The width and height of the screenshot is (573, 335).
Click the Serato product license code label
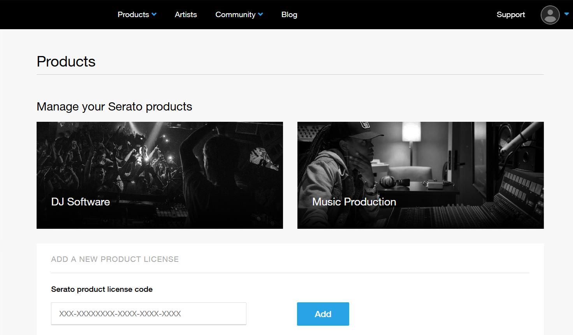click(102, 289)
